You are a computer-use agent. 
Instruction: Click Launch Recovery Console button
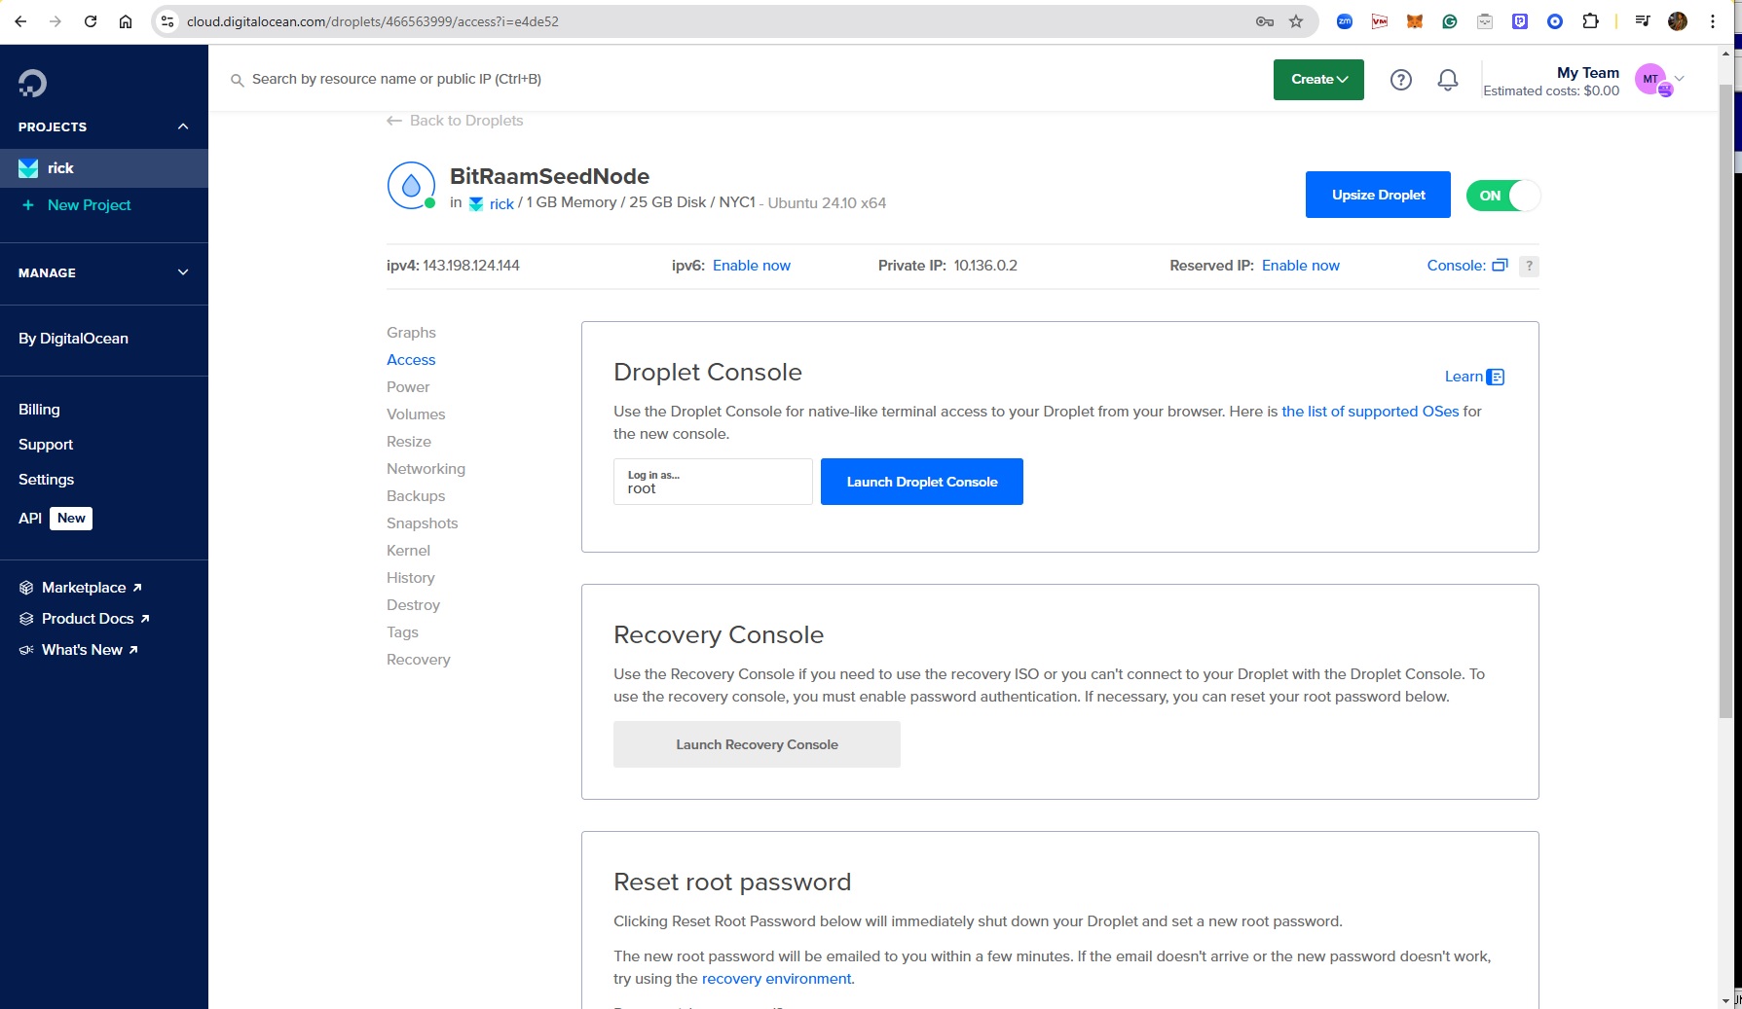(x=757, y=744)
